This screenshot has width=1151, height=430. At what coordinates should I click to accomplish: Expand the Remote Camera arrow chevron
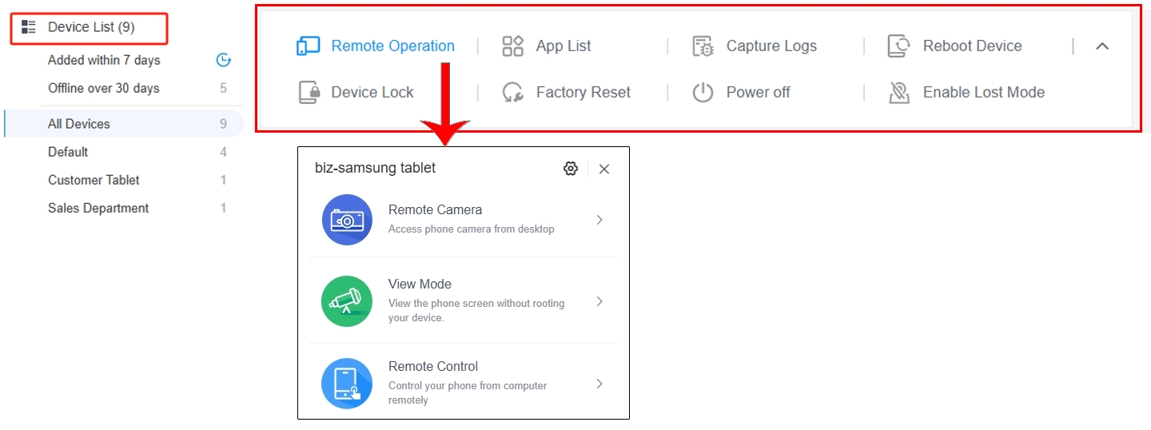pos(599,220)
